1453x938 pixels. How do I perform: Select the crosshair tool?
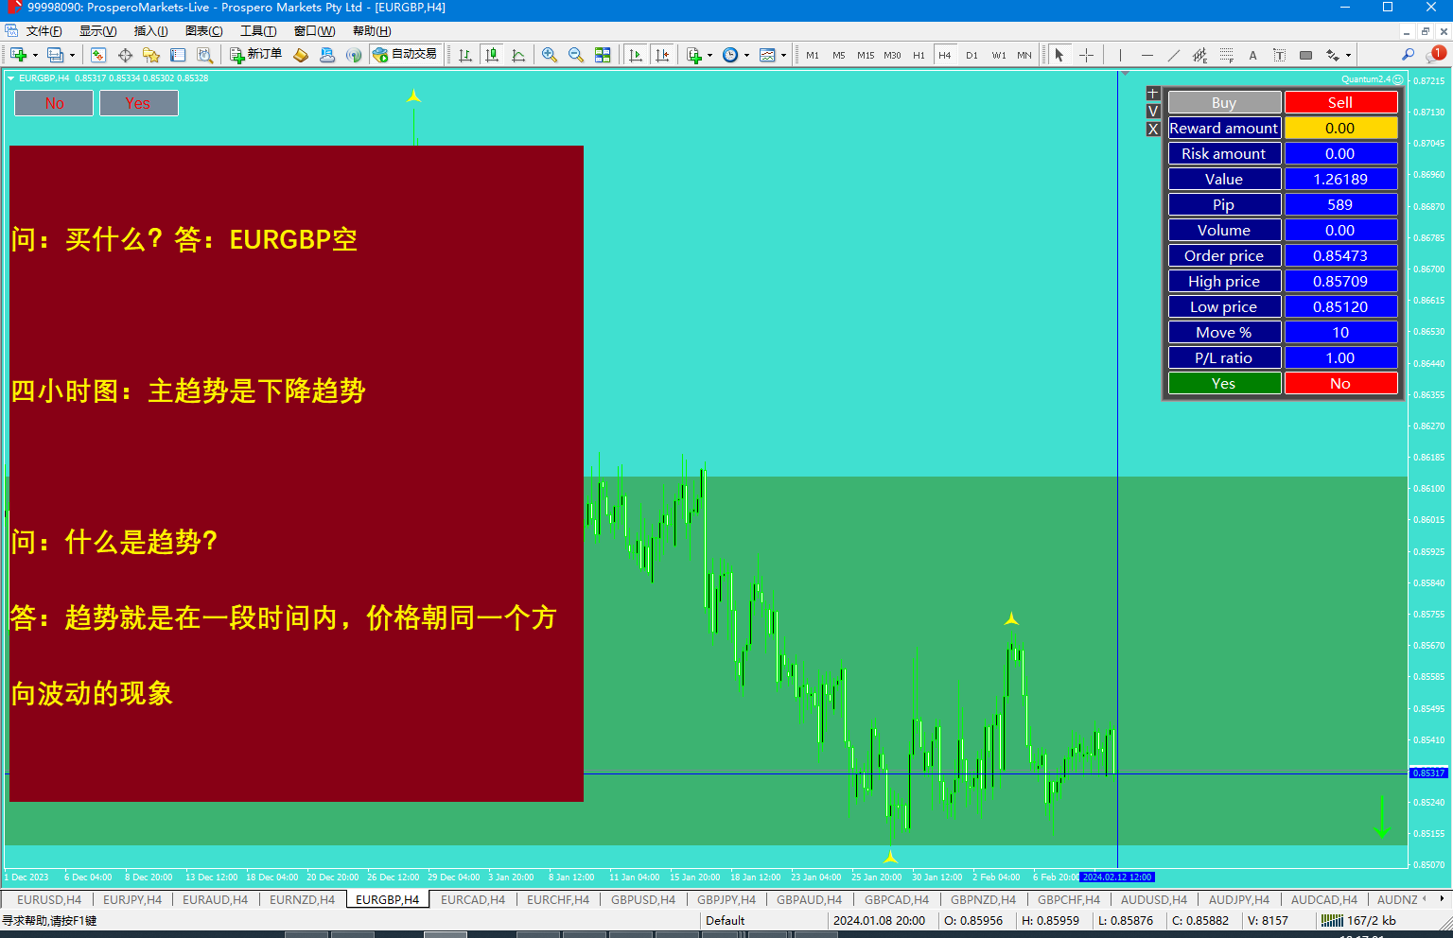pyautogui.click(x=1086, y=55)
